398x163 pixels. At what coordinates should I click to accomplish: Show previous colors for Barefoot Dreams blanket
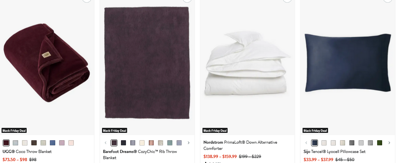click(x=106, y=143)
